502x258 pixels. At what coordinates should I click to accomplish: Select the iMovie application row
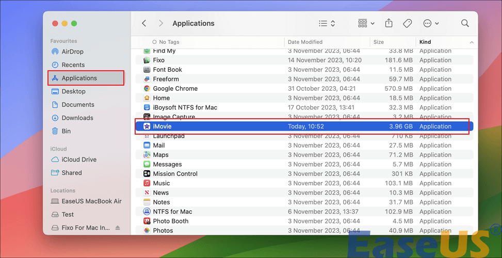coord(162,126)
